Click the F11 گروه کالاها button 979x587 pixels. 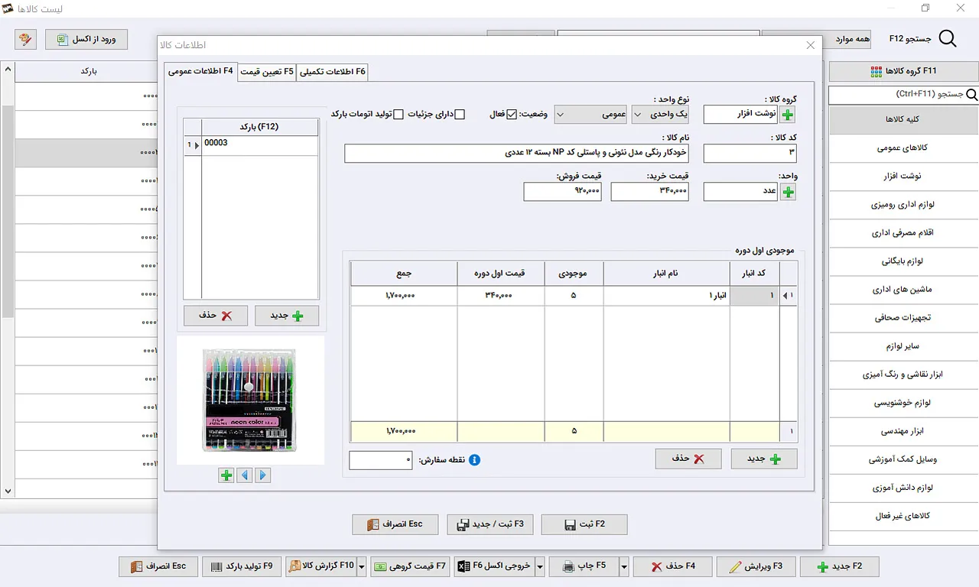[x=903, y=71]
